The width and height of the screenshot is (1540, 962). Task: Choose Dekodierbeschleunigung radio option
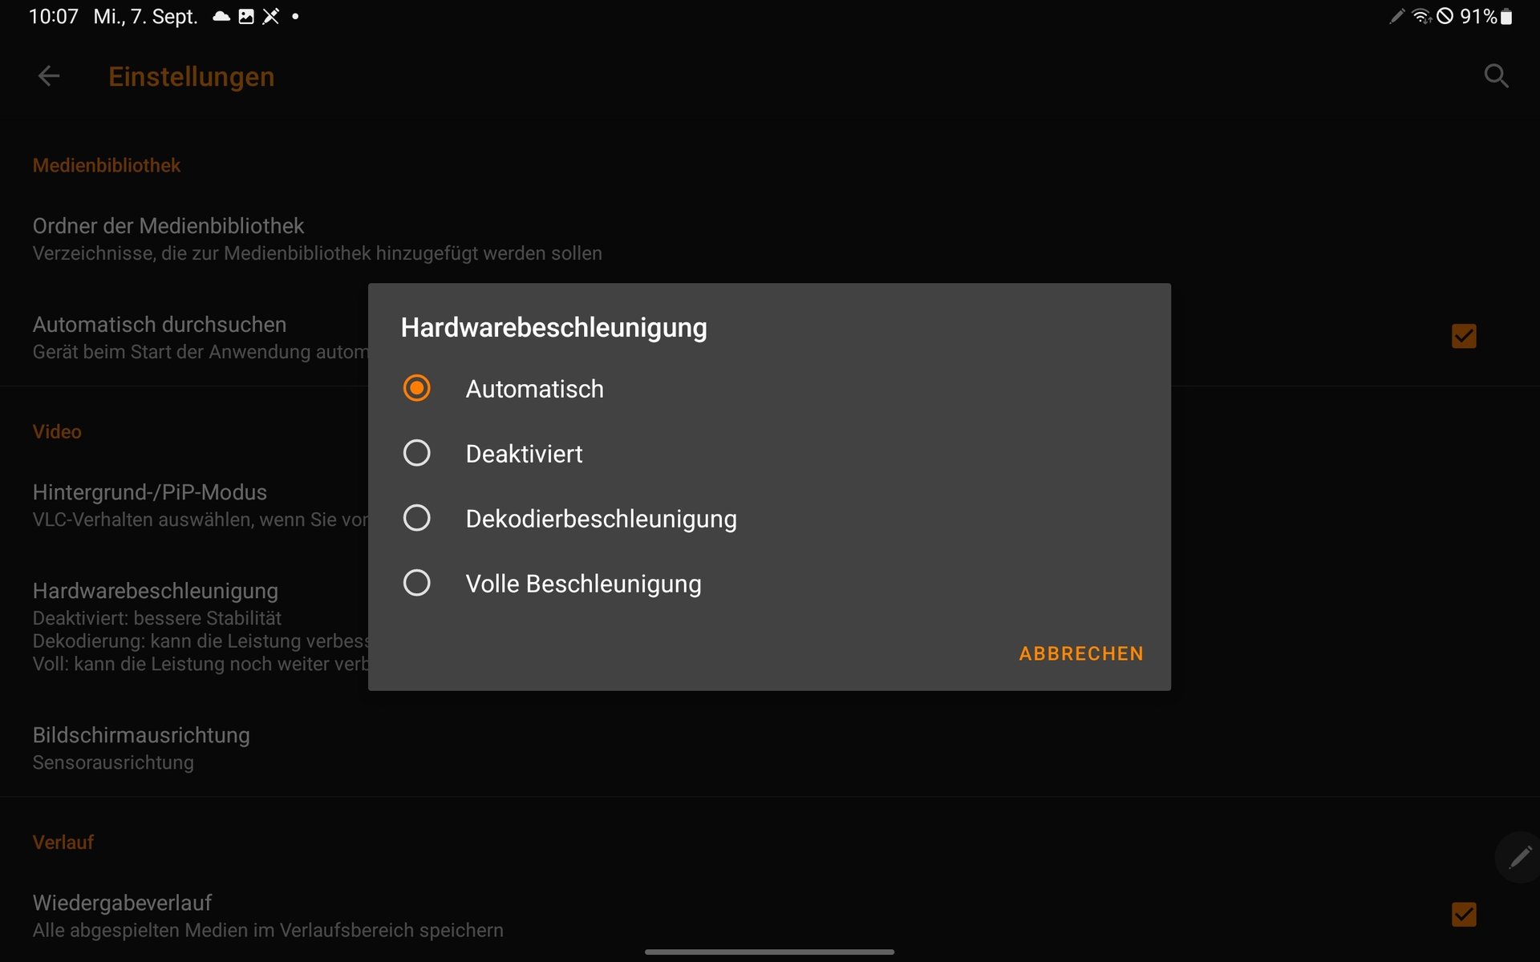pos(416,519)
